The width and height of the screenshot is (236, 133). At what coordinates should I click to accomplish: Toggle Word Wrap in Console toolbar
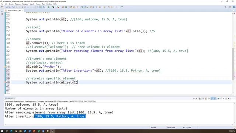point(209,99)
